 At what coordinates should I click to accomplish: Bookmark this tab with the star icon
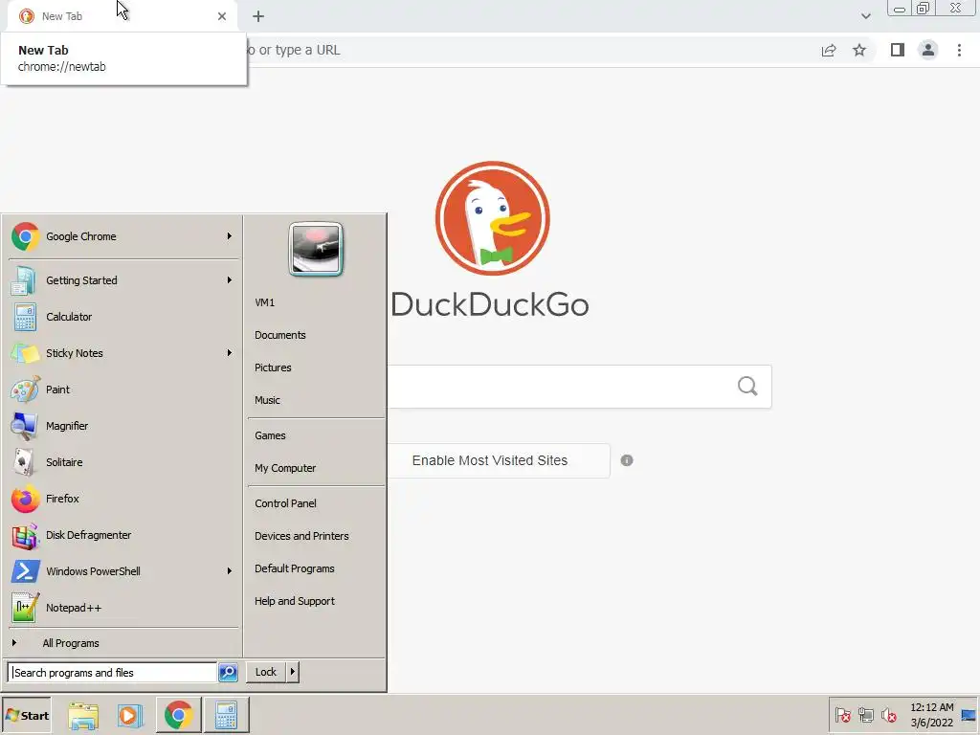(x=859, y=50)
